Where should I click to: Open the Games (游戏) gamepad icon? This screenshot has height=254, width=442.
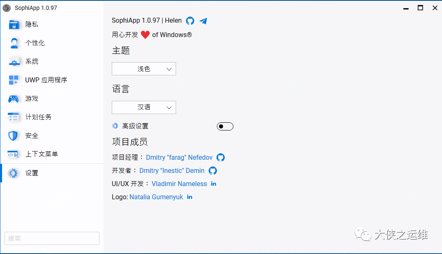point(14,98)
